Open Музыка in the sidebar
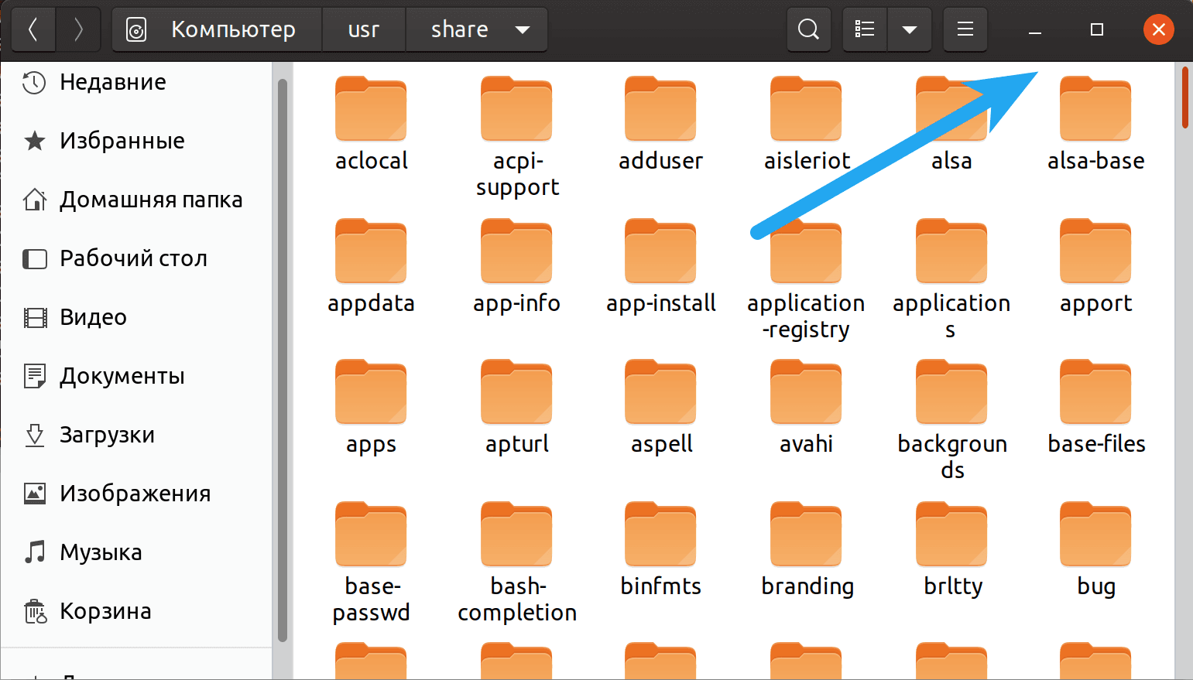Screen dimensions: 1193x680 click(136, 552)
